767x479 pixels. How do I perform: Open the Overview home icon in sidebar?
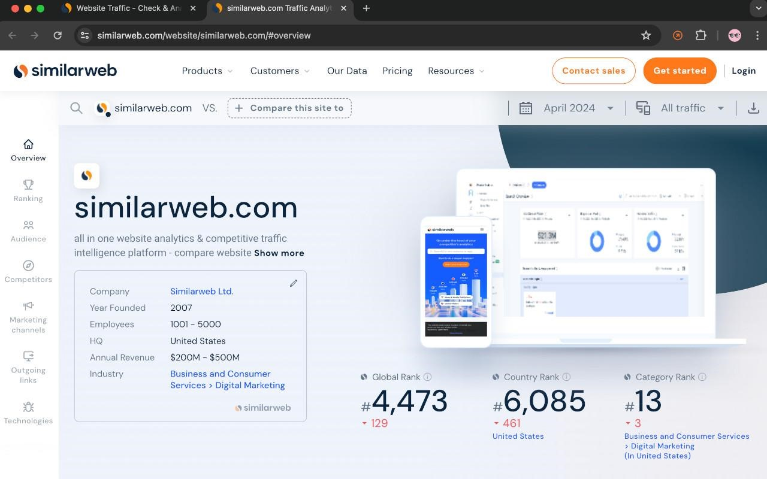click(x=28, y=144)
